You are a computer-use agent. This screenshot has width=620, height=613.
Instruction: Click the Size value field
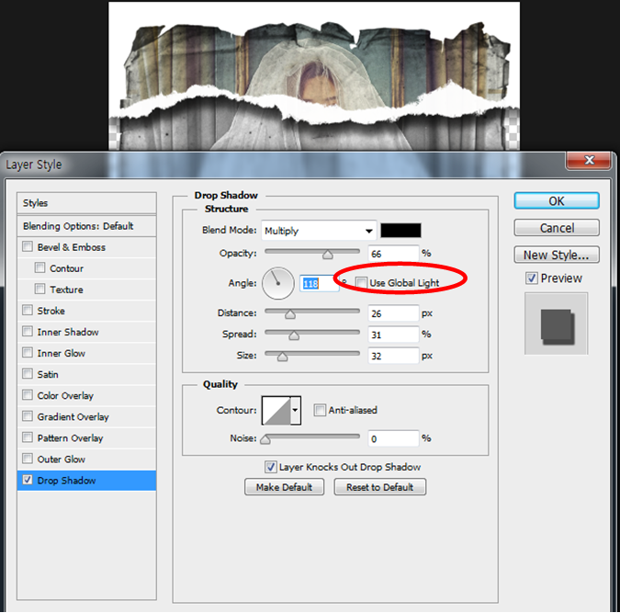click(393, 356)
